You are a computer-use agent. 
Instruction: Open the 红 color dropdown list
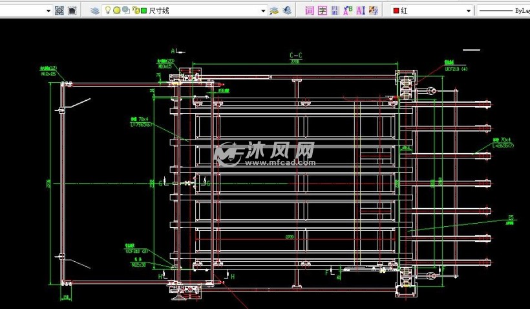coord(469,10)
